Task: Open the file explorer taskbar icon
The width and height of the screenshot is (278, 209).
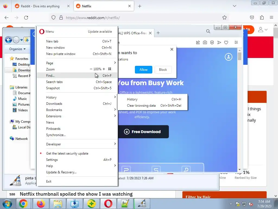Action: (58, 204)
